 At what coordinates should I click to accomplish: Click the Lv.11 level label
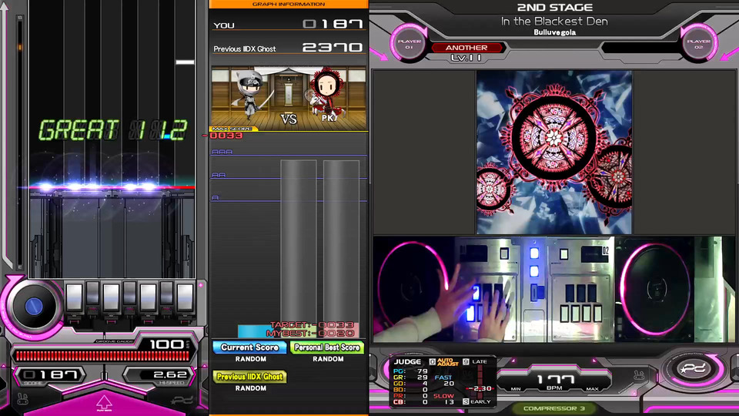click(466, 58)
